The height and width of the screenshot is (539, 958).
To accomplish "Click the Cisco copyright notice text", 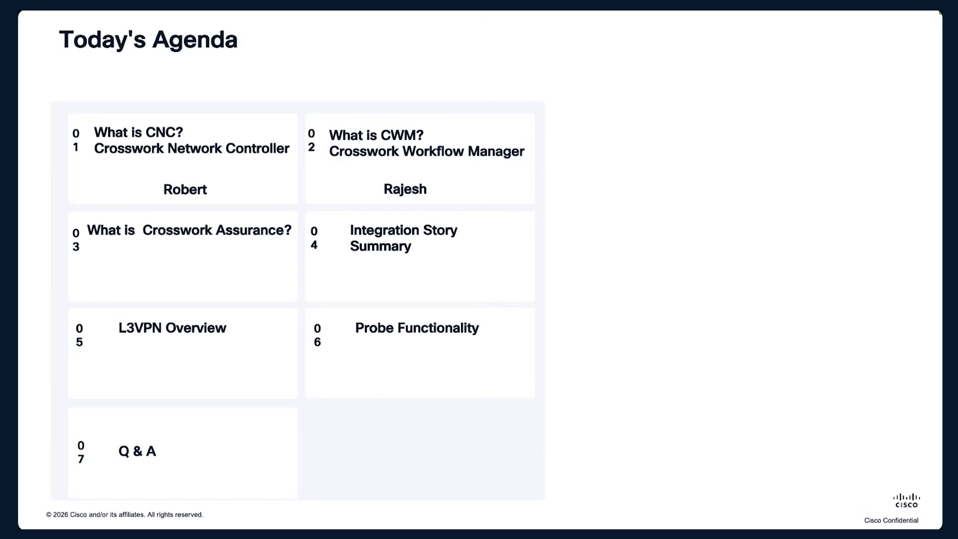I will click(x=125, y=515).
